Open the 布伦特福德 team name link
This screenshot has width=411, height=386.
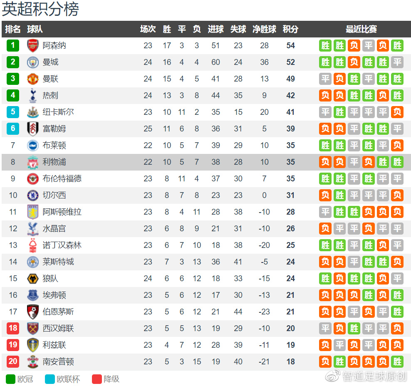(62, 178)
